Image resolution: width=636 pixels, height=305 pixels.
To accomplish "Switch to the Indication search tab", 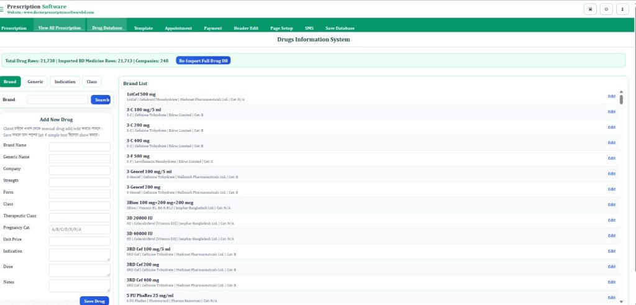I will click(x=65, y=81).
